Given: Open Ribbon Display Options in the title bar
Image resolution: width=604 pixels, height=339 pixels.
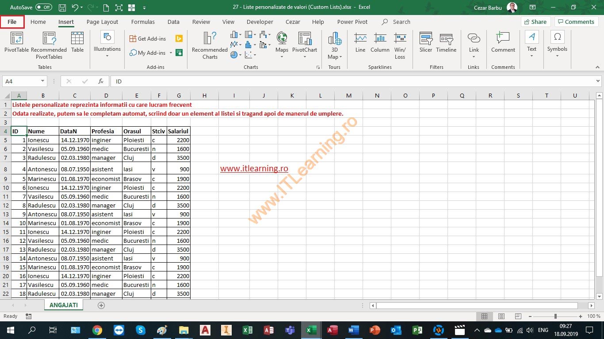Looking at the screenshot, I should (532, 8).
